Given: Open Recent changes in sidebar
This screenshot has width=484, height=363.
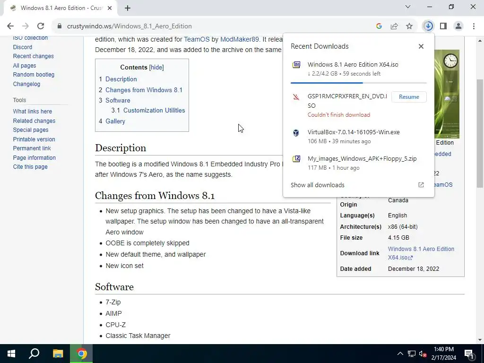Looking at the screenshot, I should tap(34, 56).
